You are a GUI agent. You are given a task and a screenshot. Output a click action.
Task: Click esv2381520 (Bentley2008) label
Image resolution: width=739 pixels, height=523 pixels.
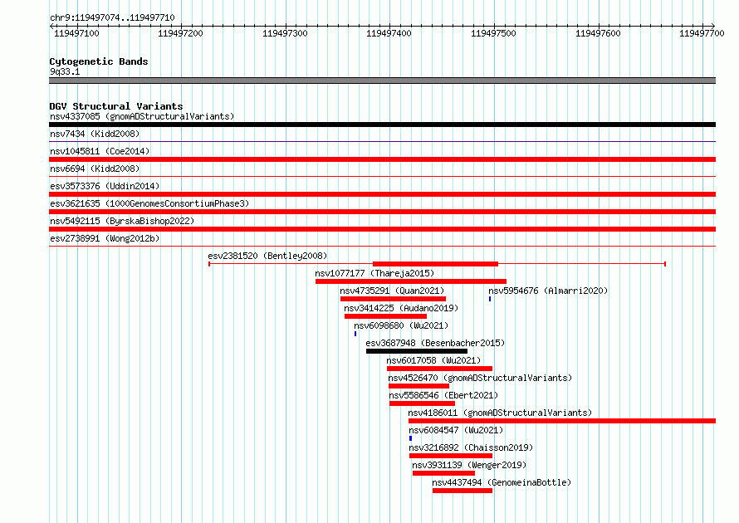point(267,256)
